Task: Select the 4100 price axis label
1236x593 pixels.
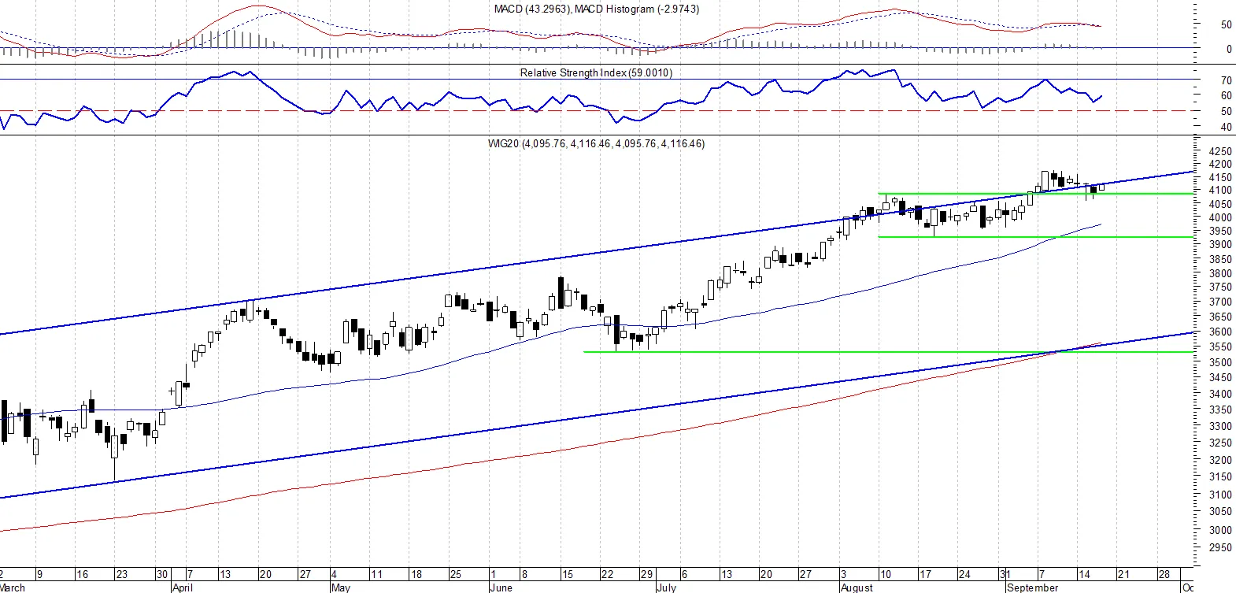Action: click(x=1220, y=190)
